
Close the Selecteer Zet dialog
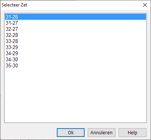(x=145, y=5)
